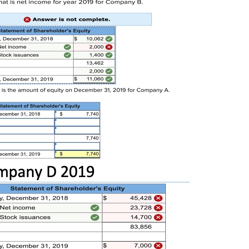Click the green check after the Company D 'Stock issuances' label
Screen dimensions: 249x249
pyautogui.click(x=95, y=217)
